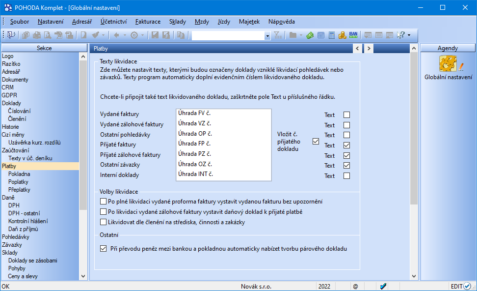Click the Sekce list scroll down arrow
Viewport: 477px width, 291px height.
83,276
